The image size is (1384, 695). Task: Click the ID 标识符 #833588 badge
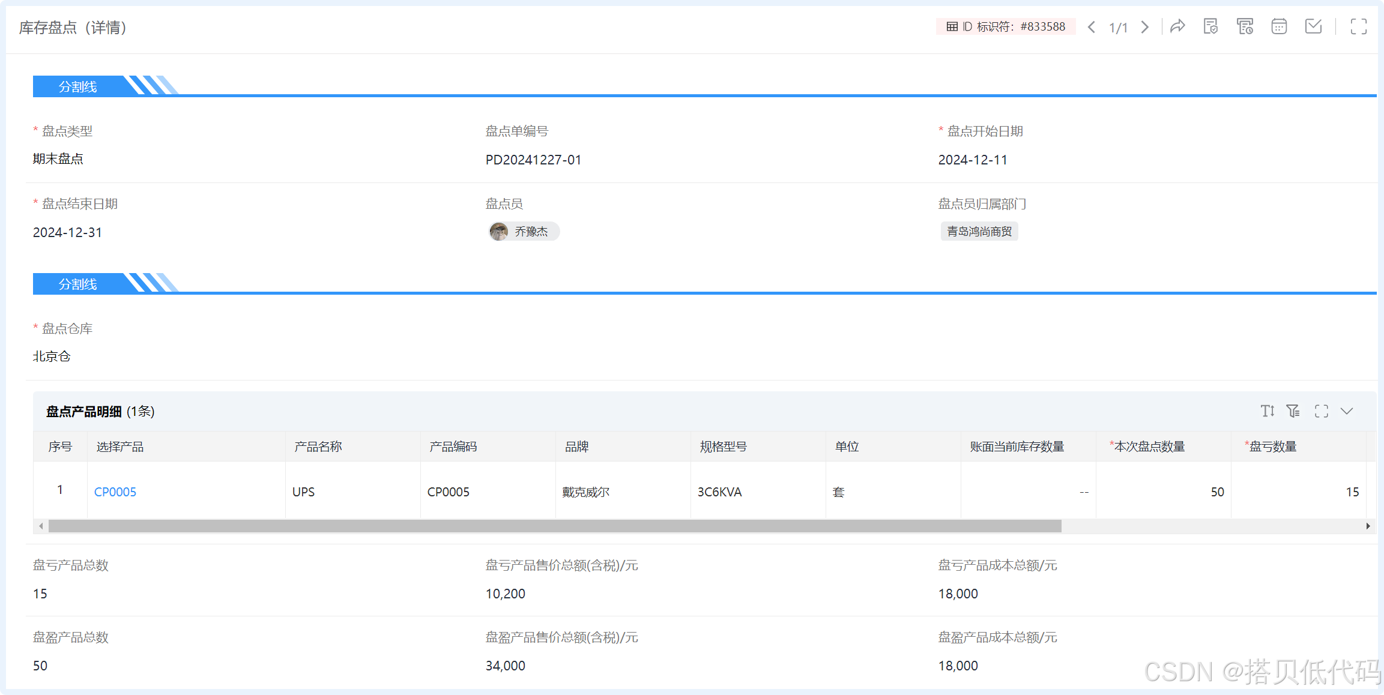tap(1005, 27)
